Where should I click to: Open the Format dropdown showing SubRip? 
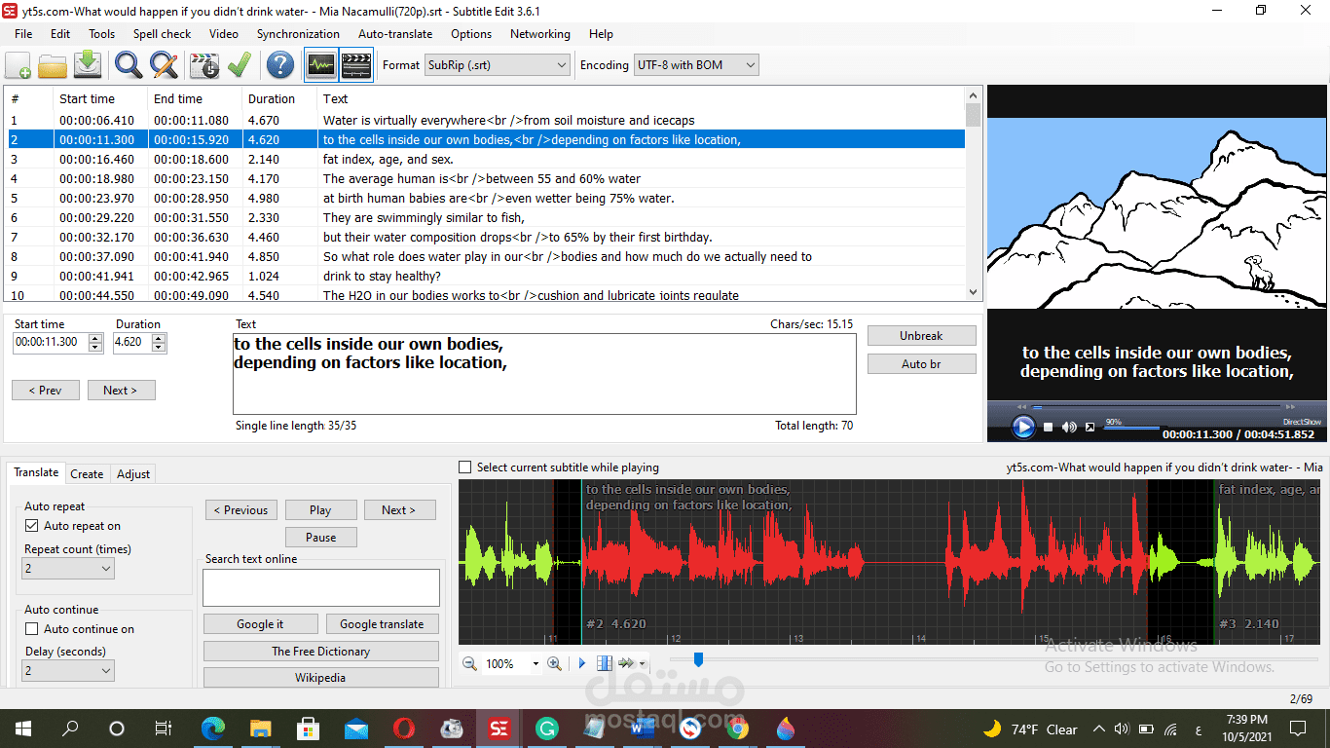pos(497,64)
